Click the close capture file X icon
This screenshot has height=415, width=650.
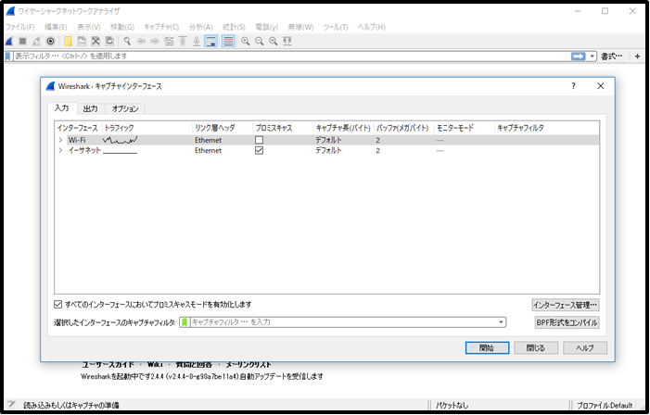pyautogui.click(x=96, y=41)
